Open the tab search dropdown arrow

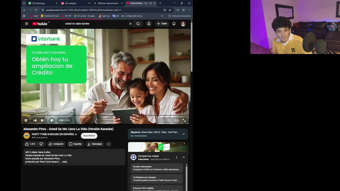(24, 3)
